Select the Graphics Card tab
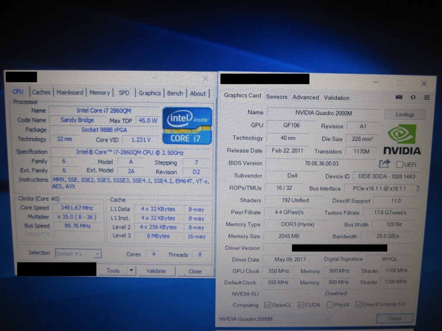 coord(243,95)
